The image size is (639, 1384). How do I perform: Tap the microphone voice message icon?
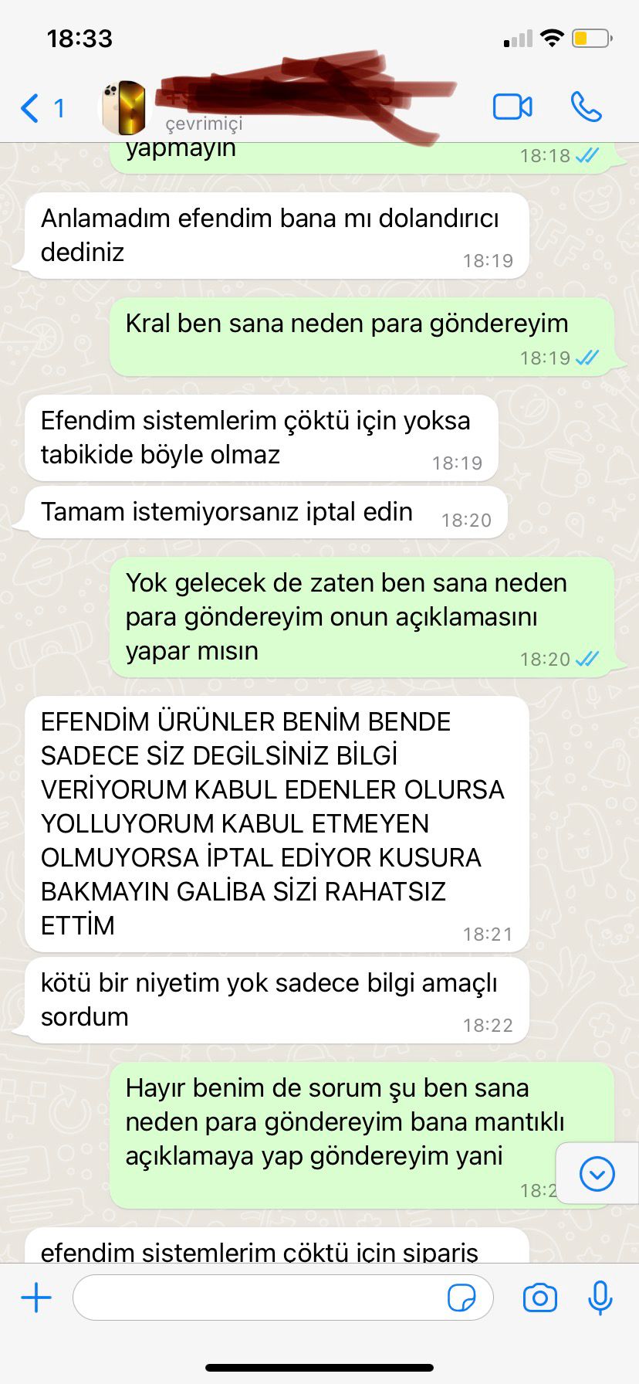[600, 1297]
